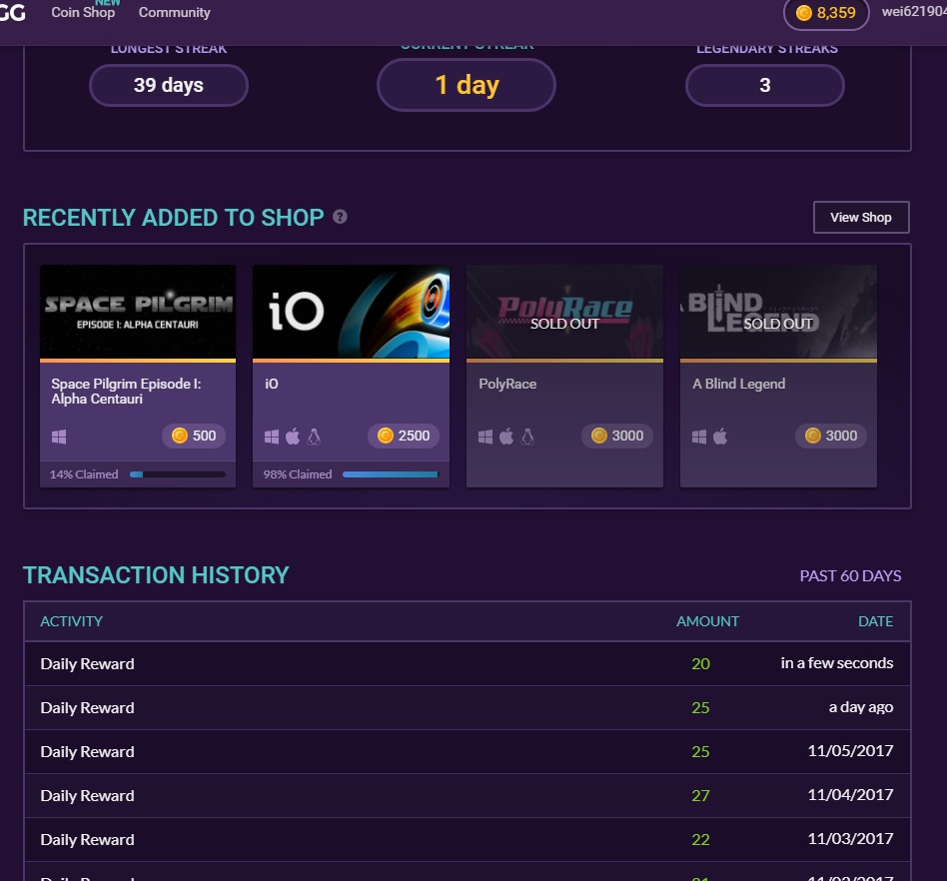Open the wei621904 account name
The image size is (947, 881).
point(914,12)
